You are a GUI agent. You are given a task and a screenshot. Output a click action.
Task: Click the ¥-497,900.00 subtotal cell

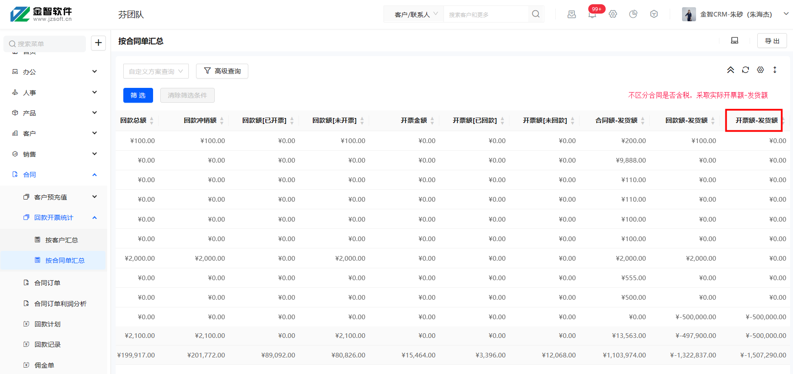(x=696, y=336)
